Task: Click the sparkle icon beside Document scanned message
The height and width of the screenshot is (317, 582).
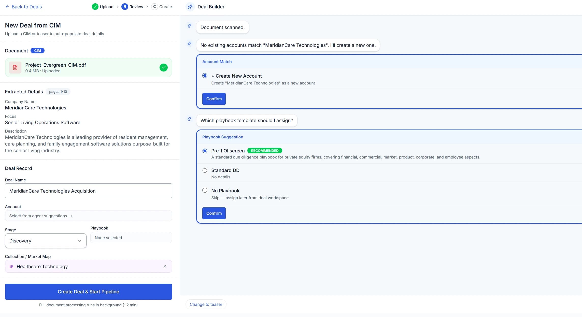Action: [x=189, y=26]
